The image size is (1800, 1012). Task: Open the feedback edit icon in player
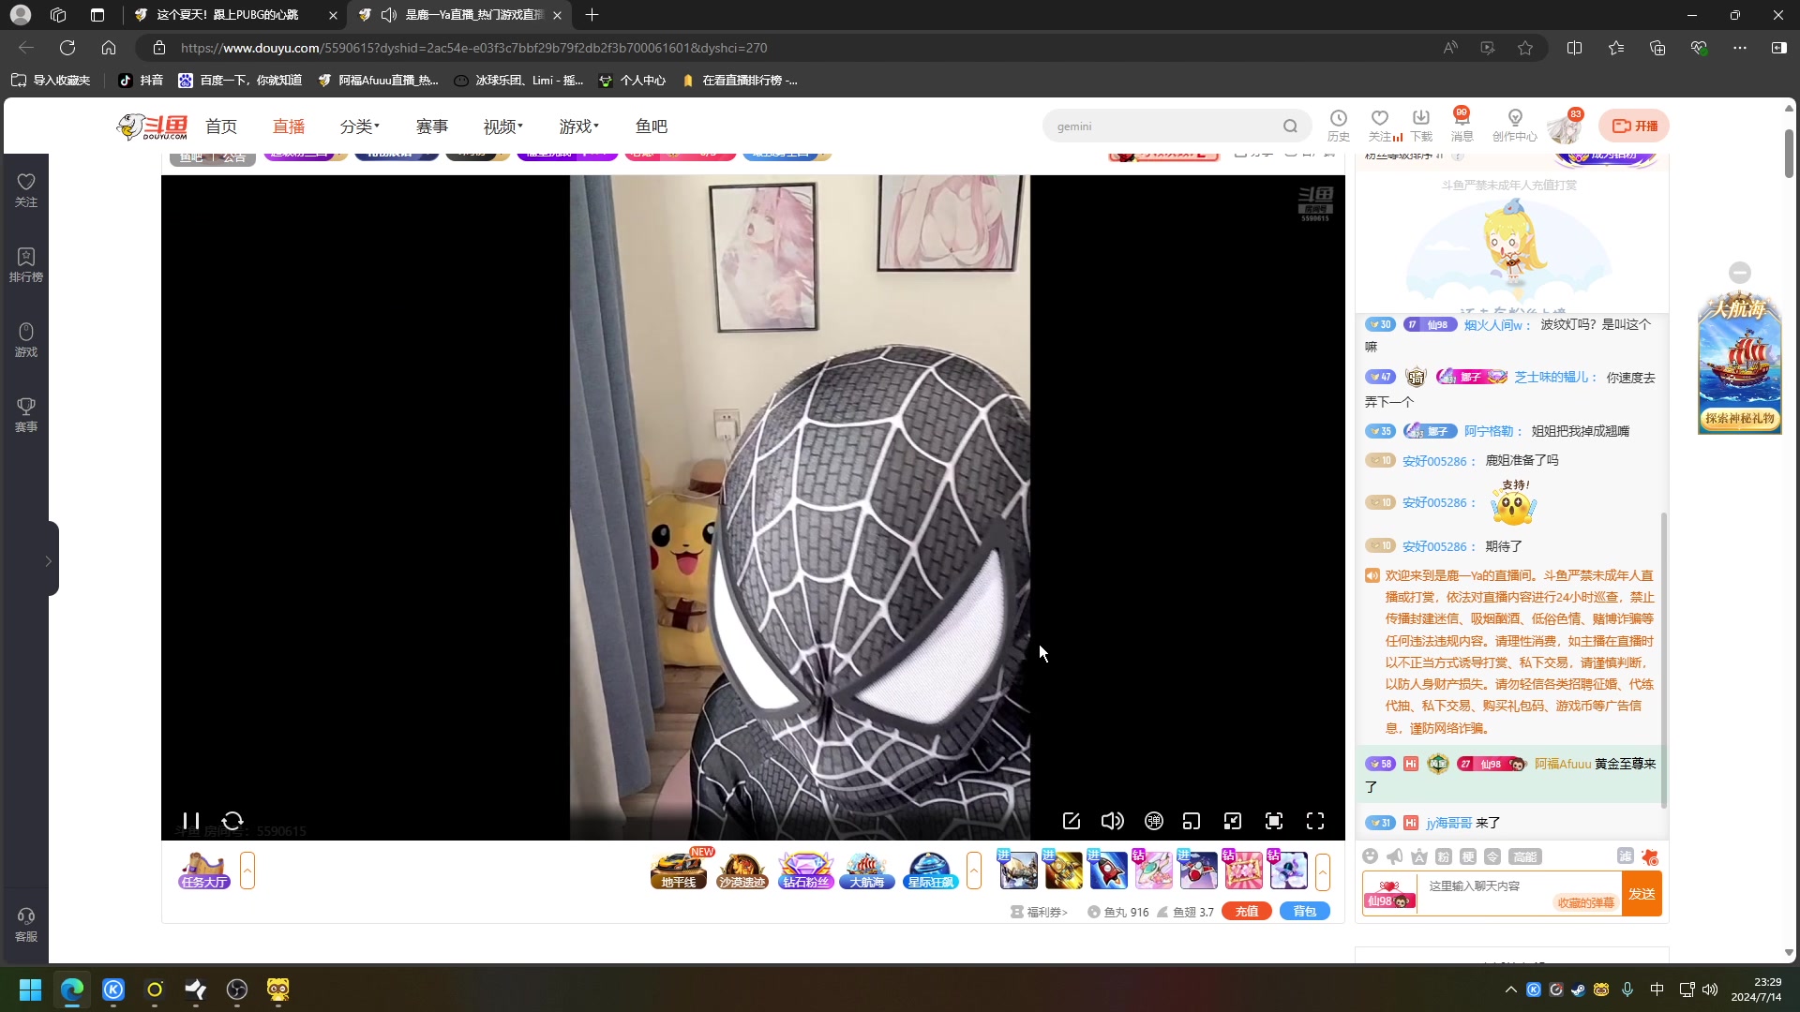point(1072,821)
